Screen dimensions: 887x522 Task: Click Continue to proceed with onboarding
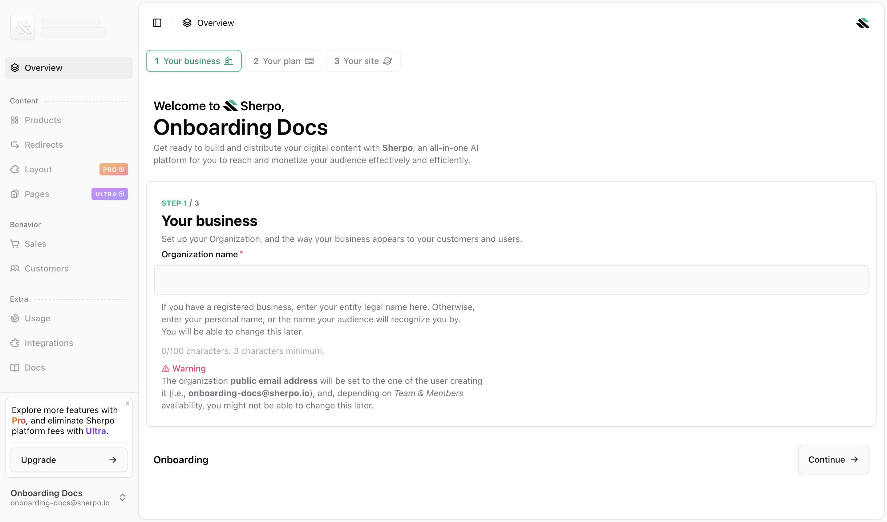[x=833, y=460]
